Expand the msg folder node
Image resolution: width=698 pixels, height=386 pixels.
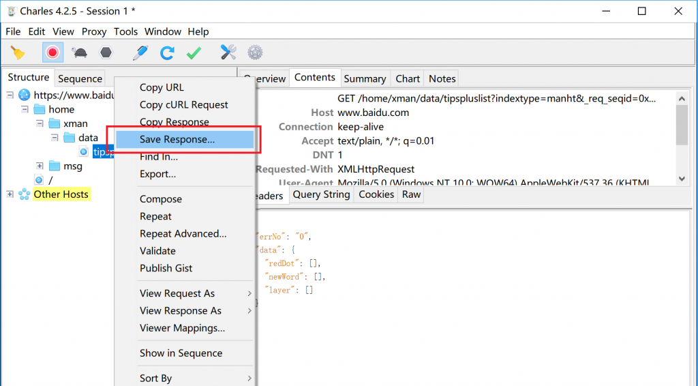(x=40, y=166)
